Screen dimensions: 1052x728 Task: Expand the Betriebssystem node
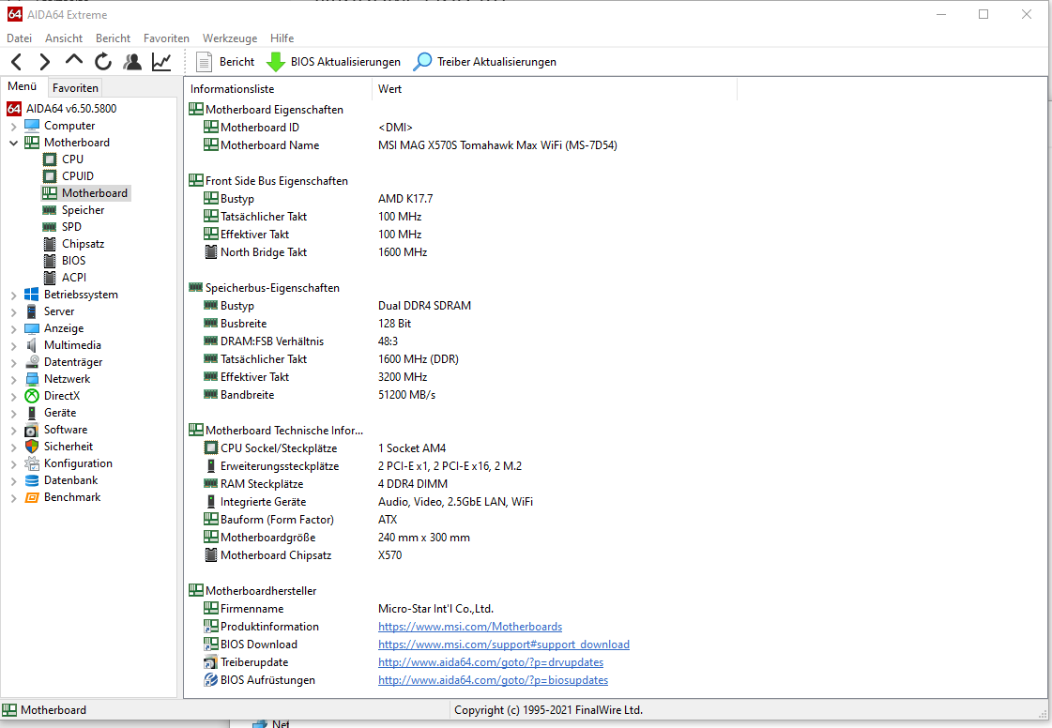[13, 296]
